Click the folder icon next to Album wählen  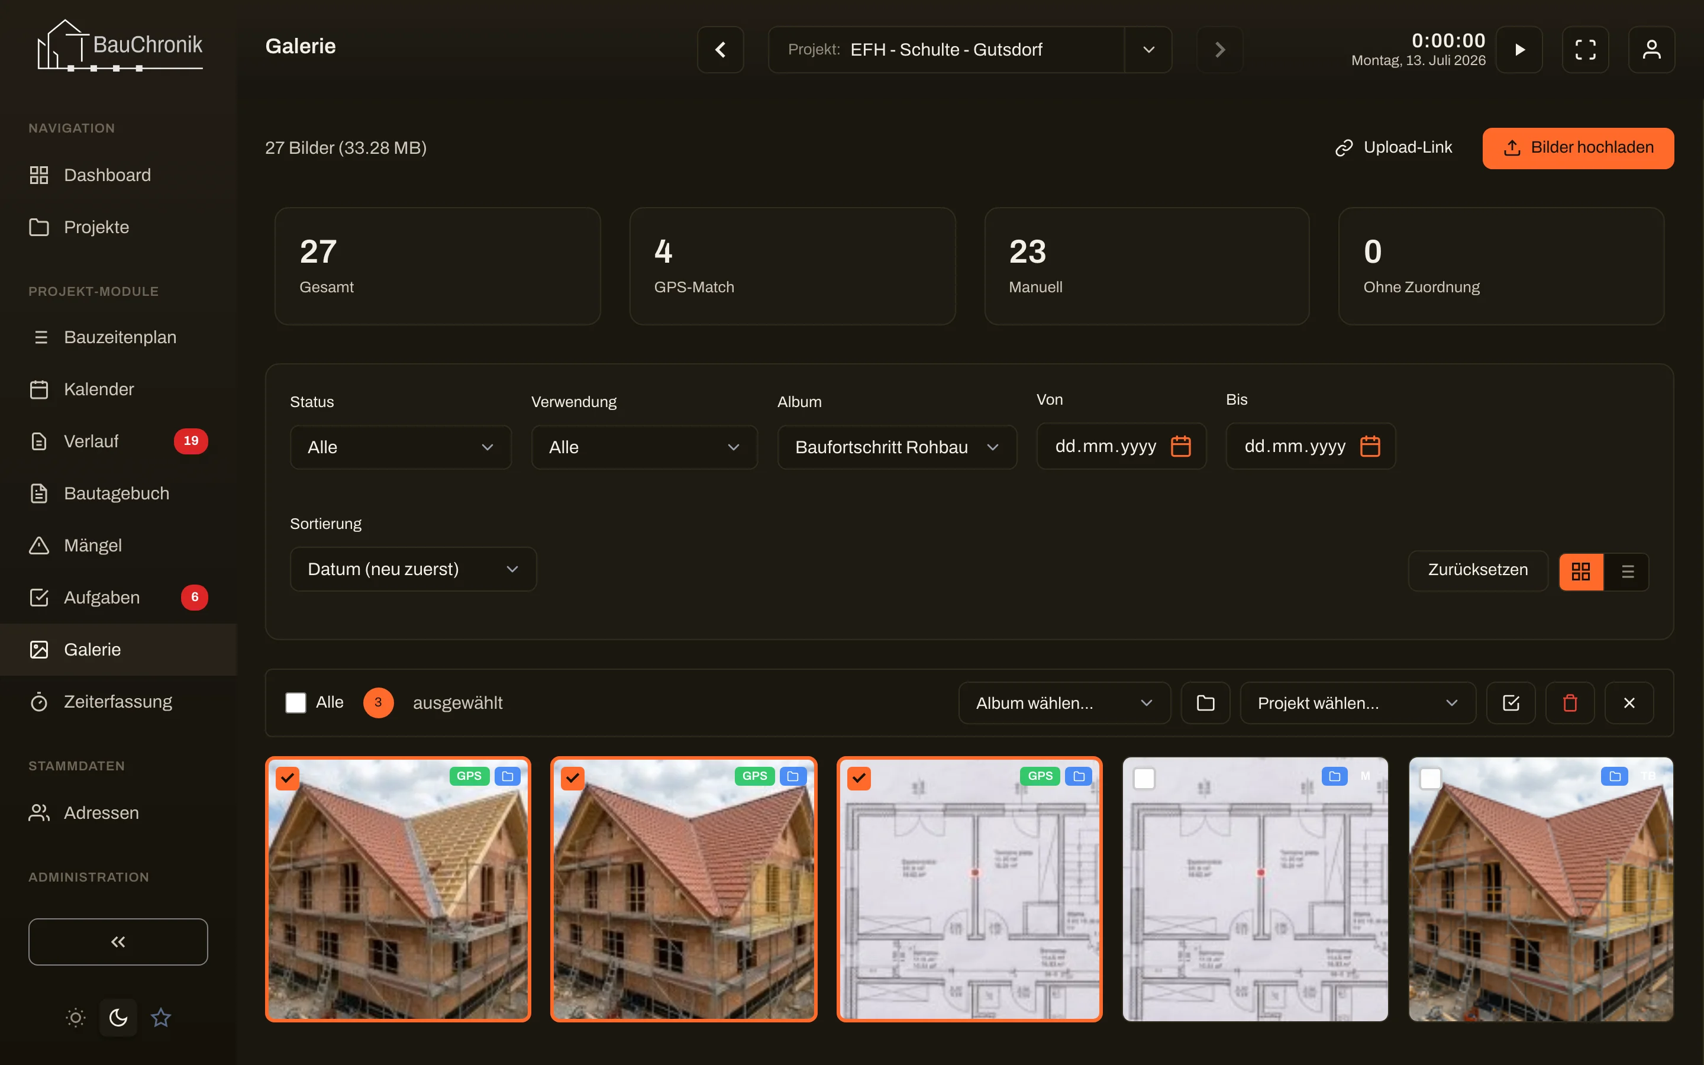click(1205, 702)
